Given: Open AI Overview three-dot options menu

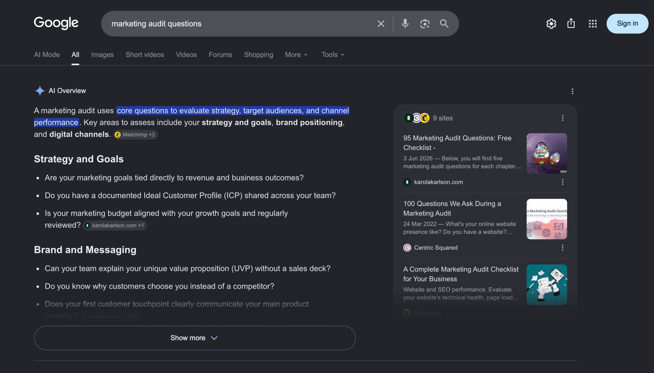Looking at the screenshot, I should point(572,91).
